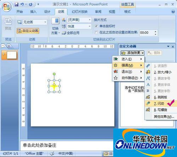177x157 pixels.
Task: Click the 中文(中国) language indicator
Action: coord(65,153)
